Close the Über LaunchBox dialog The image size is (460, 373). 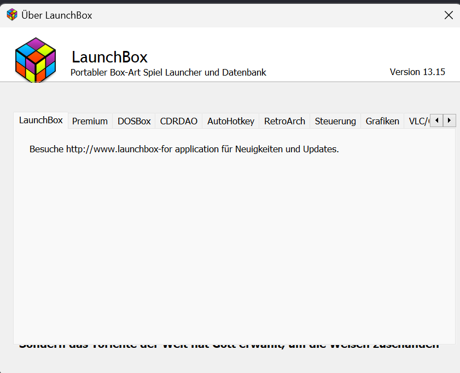[449, 15]
